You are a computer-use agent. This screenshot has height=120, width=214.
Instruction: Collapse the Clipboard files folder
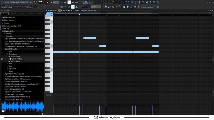[x=9, y=31]
